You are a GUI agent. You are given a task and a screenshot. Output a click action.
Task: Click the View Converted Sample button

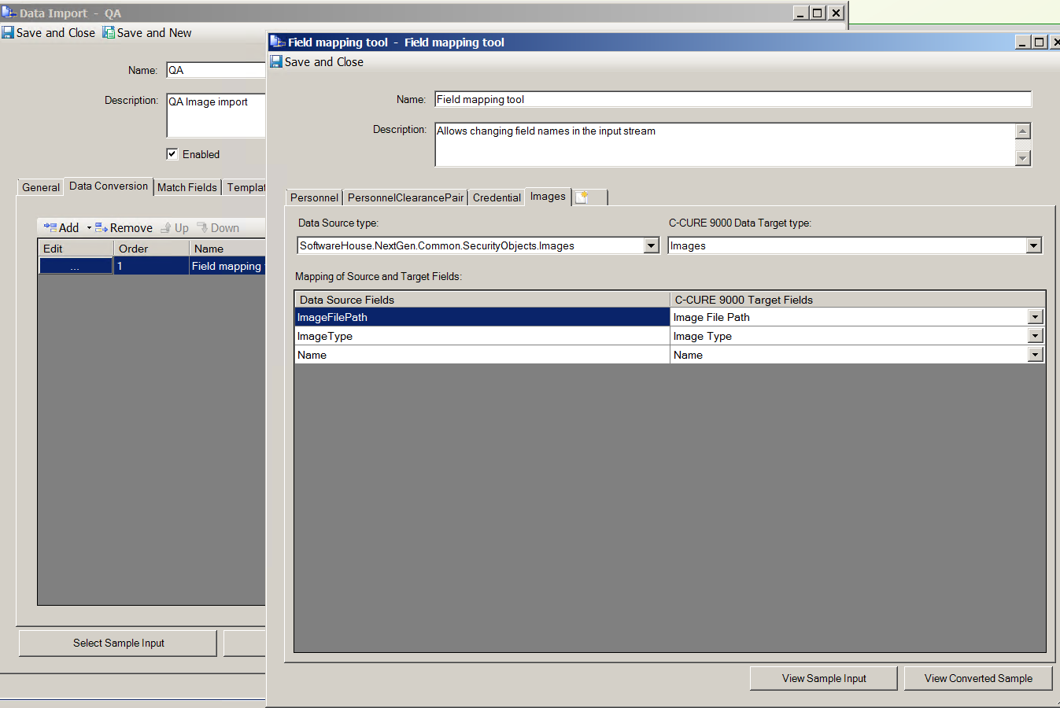(x=978, y=679)
